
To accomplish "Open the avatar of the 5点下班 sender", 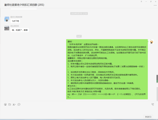I will point(7,19).
